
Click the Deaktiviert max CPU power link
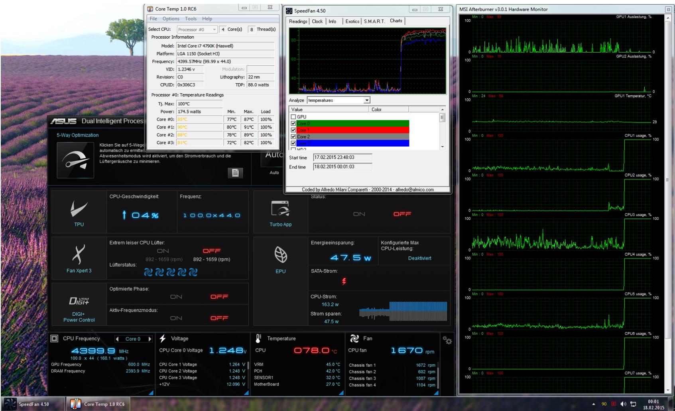pos(419,258)
